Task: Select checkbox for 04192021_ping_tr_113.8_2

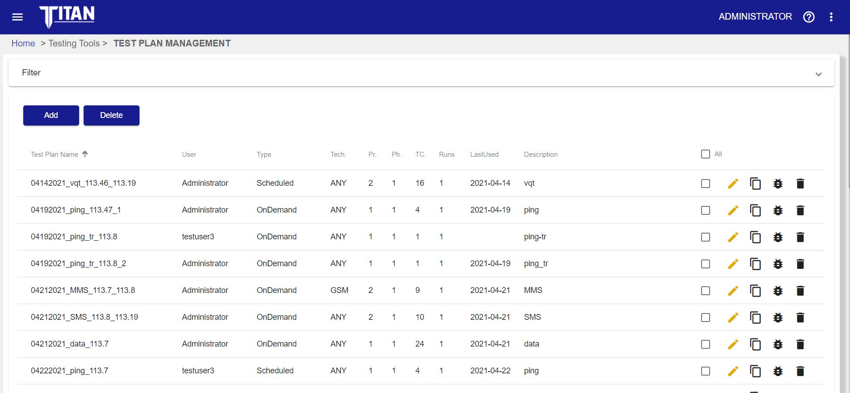Action: [706, 264]
